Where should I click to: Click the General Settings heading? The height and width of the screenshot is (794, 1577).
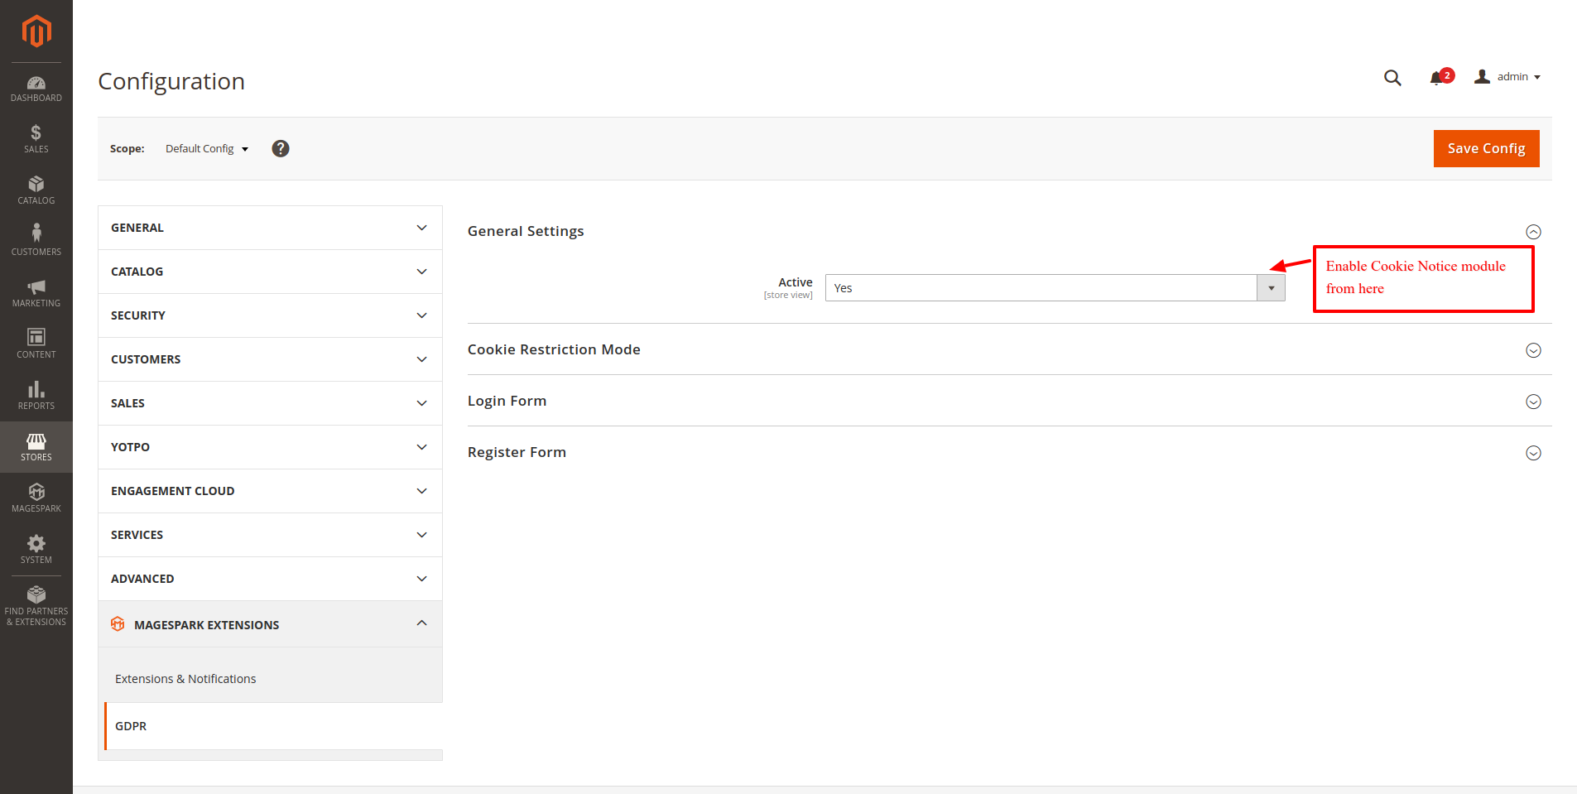click(x=526, y=231)
